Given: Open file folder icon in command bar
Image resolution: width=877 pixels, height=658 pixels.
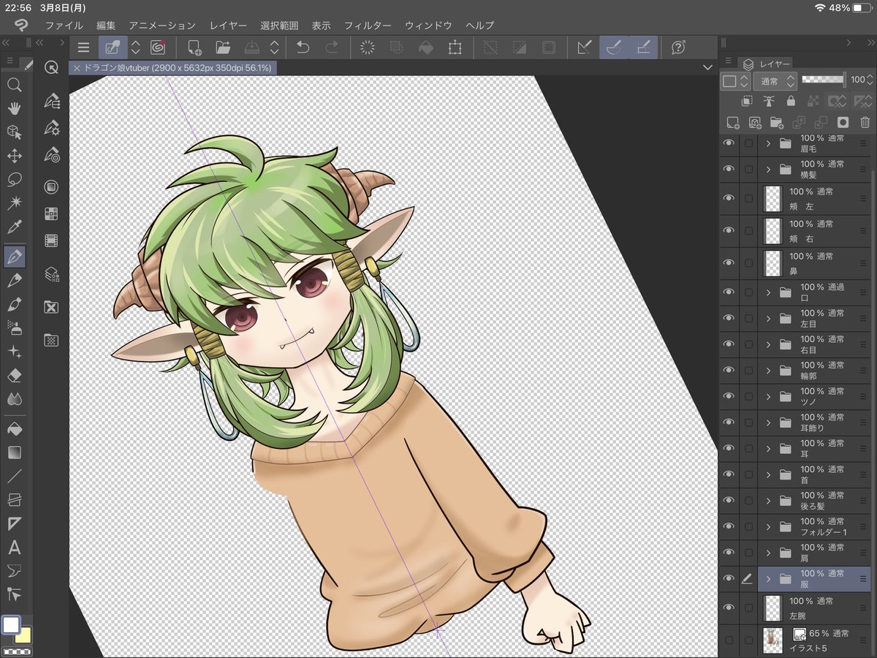Looking at the screenshot, I should click(x=223, y=48).
